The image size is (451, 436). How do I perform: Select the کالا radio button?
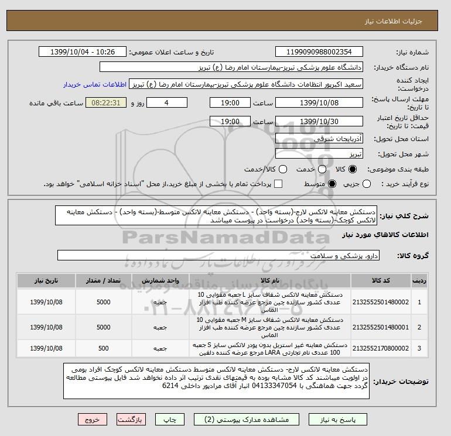(x=353, y=169)
